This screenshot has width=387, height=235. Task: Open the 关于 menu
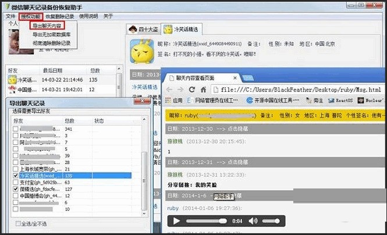(x=108, y=16)
